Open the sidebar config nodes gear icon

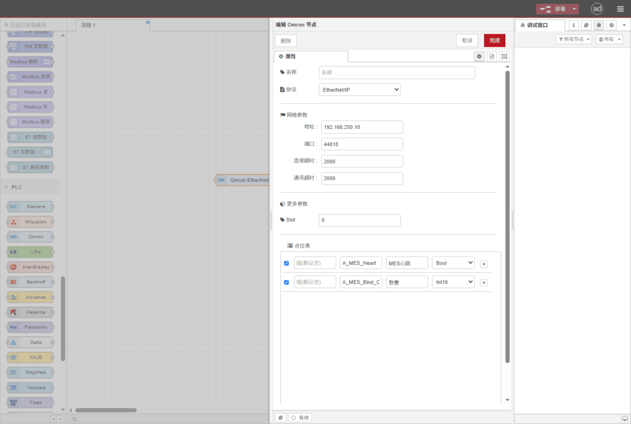coord(611,25)
